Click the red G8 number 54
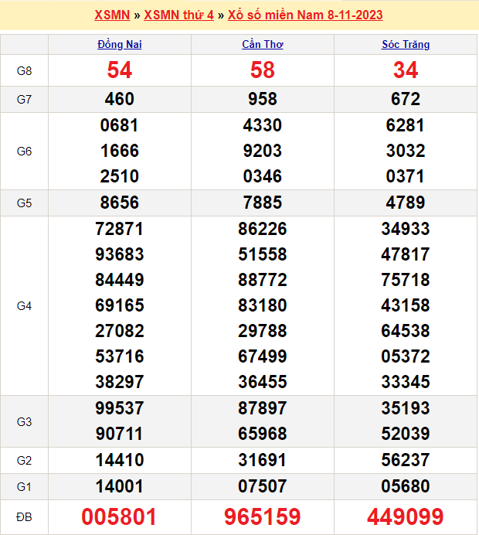 point(120,70)
